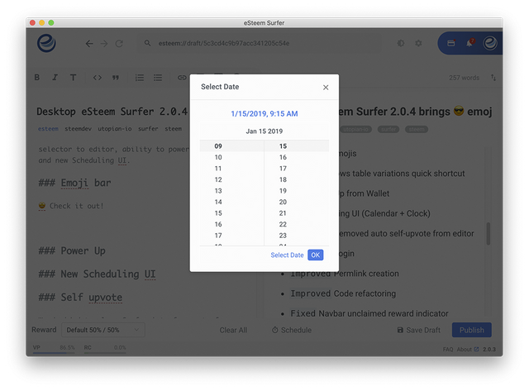Click the utopian-io tag in editor
The height and width of the screenshot is (391, 529).
(115, 128)
